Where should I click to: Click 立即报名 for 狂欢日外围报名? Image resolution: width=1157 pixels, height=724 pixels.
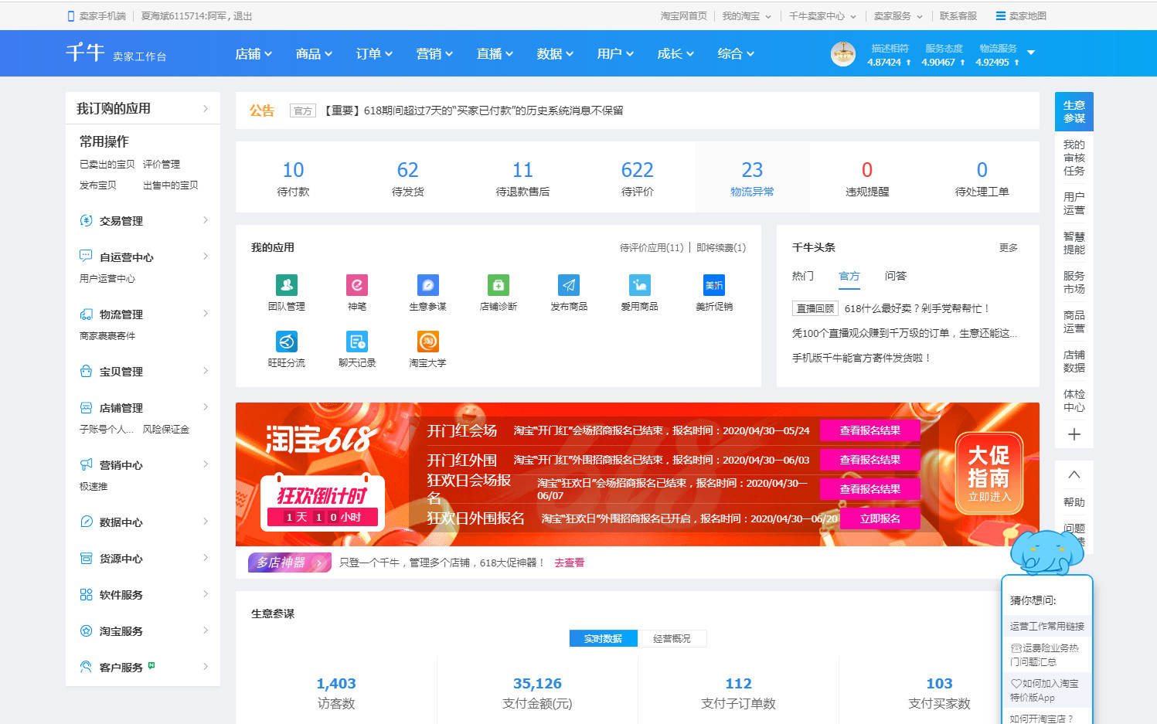pyautogui.click(x=880, y=518)
